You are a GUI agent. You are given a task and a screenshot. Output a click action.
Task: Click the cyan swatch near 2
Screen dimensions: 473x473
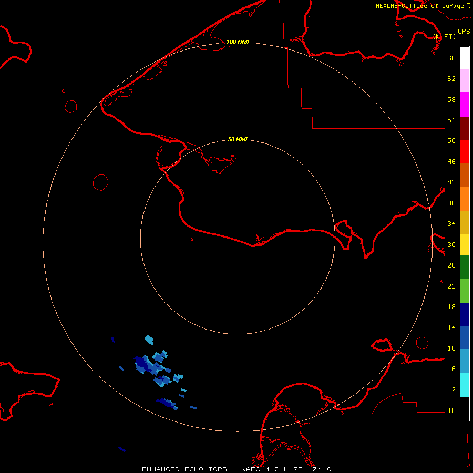point(464,385)
